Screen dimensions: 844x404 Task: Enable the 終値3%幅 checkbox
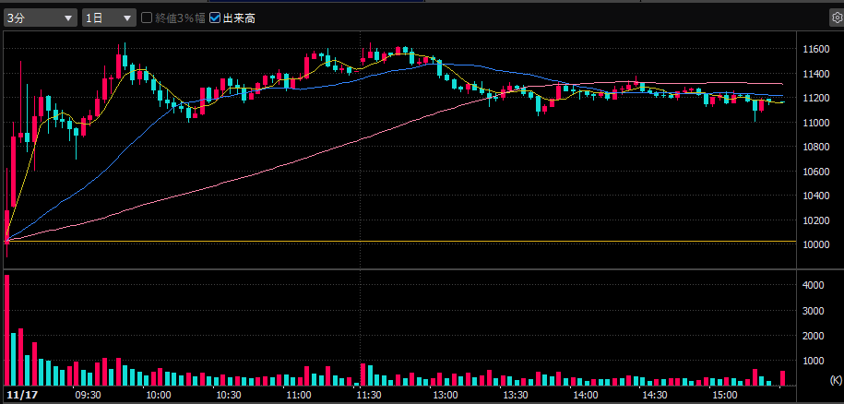coord(147,18)
